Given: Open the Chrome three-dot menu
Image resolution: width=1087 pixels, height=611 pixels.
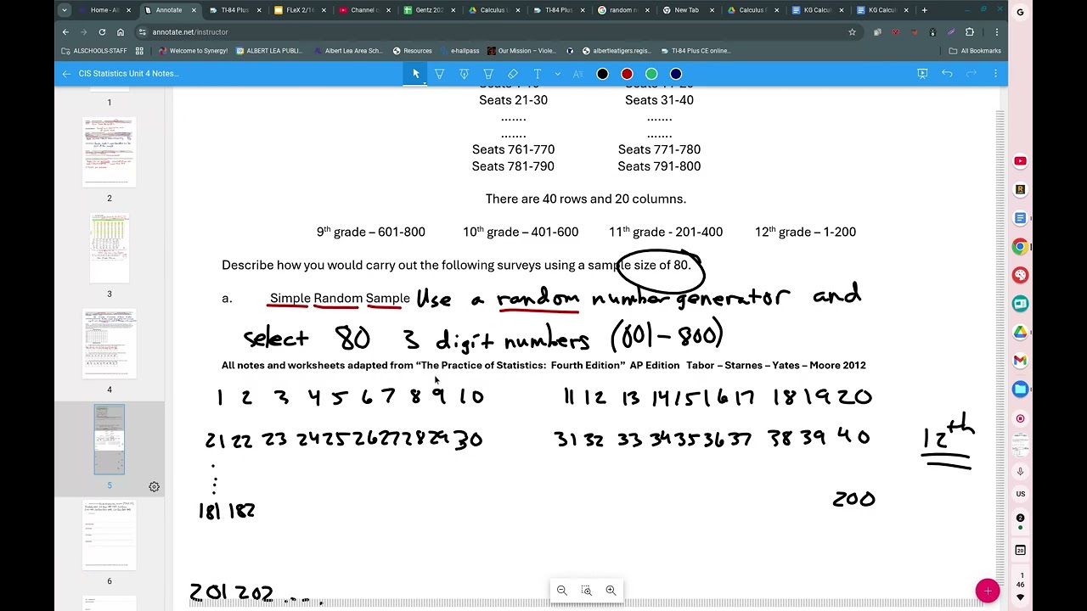Looking at the screenshot, I should pyautogui.click(x=997, y=32).
